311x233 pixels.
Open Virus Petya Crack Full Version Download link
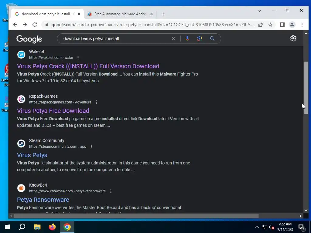(88, 66)
